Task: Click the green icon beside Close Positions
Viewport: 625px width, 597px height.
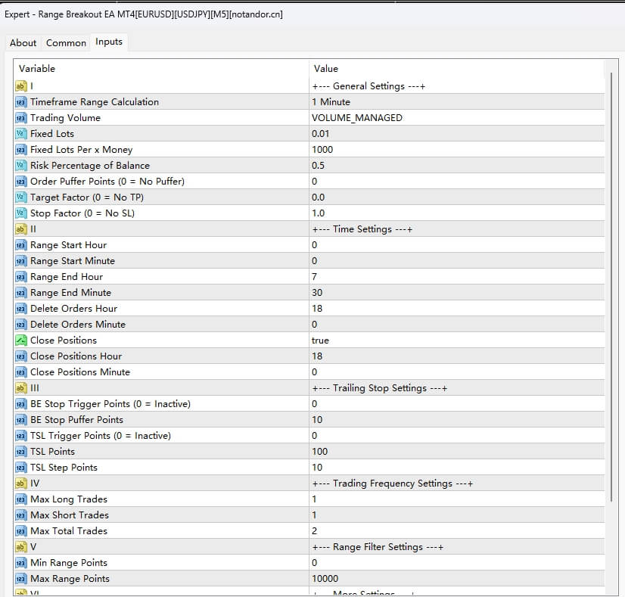Action: click(20, 340)
